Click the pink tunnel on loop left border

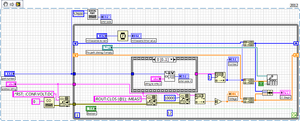tap(74, 84)
